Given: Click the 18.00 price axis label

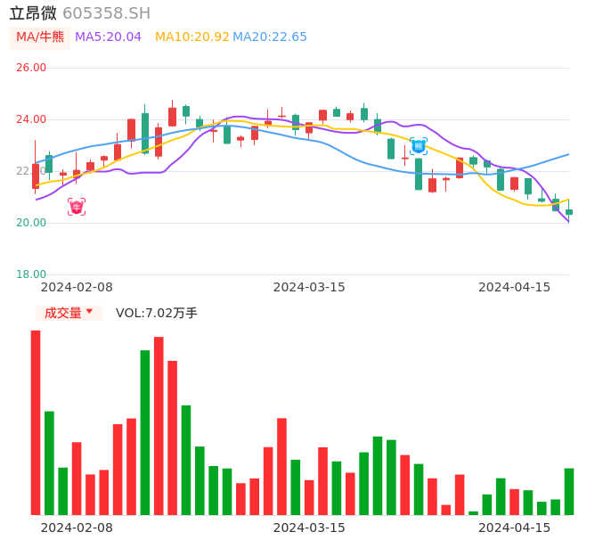Looking at the screenshot, I should coord(31,274).
